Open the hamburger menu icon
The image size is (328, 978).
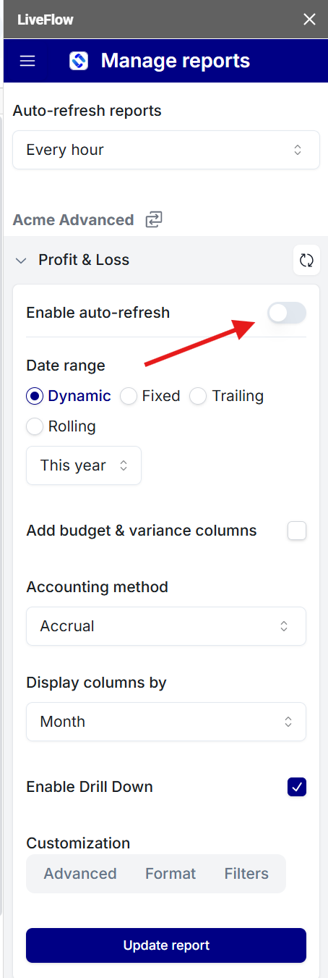pos(27,61)
